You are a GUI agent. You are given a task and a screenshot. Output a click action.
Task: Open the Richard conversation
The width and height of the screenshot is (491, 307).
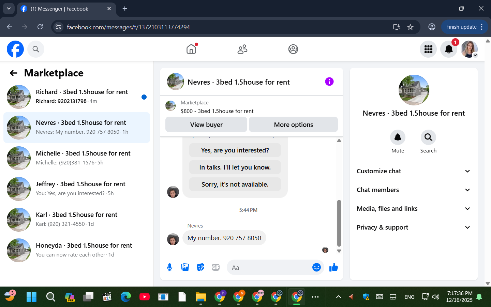click(x=77, y=97)
